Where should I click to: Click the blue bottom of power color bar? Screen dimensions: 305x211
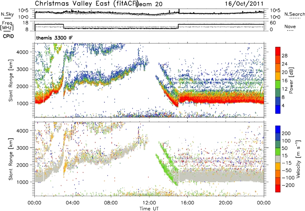point(278,109)
